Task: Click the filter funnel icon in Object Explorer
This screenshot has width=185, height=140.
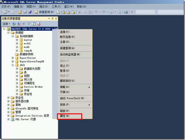Action: [29, 24]
